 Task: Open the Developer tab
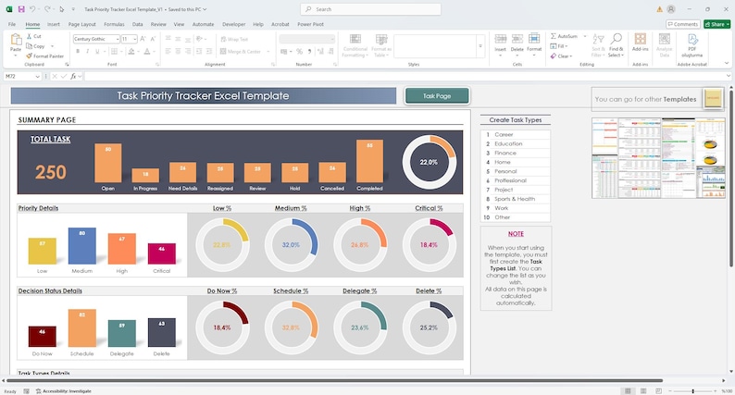coord(233,24)
